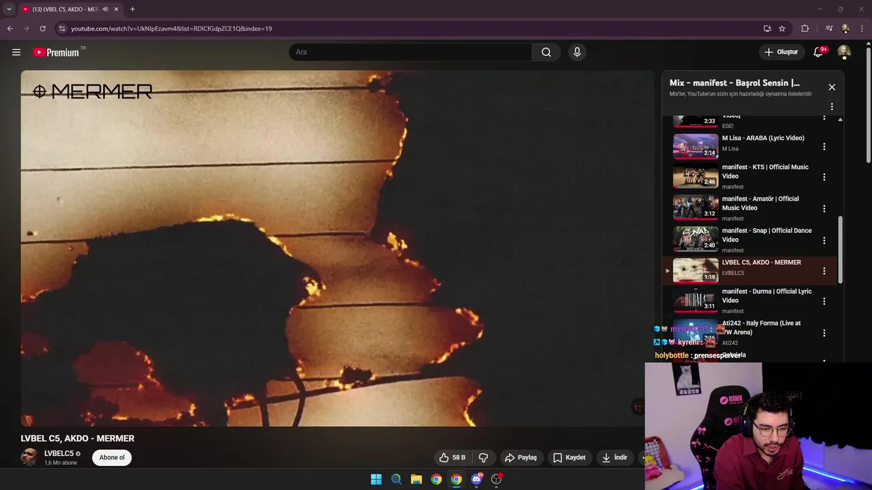Open the Chrome profile avatar
Image resolution: width=872 pixels, height=490 pixels.
click(x=845, y=29)
